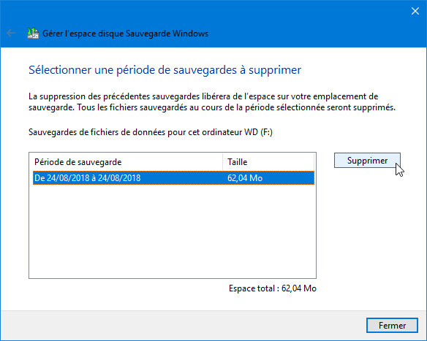Click the gray footer bar left of Fermer
The height and width of the screenshot is (341, 427).
183,326
